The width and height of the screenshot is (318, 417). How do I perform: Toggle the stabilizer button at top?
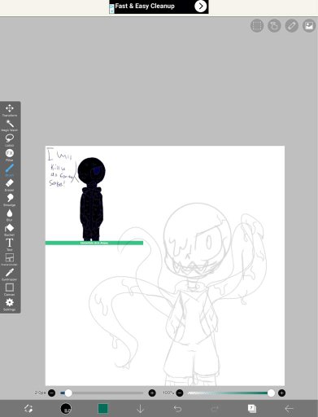[274, 26]
